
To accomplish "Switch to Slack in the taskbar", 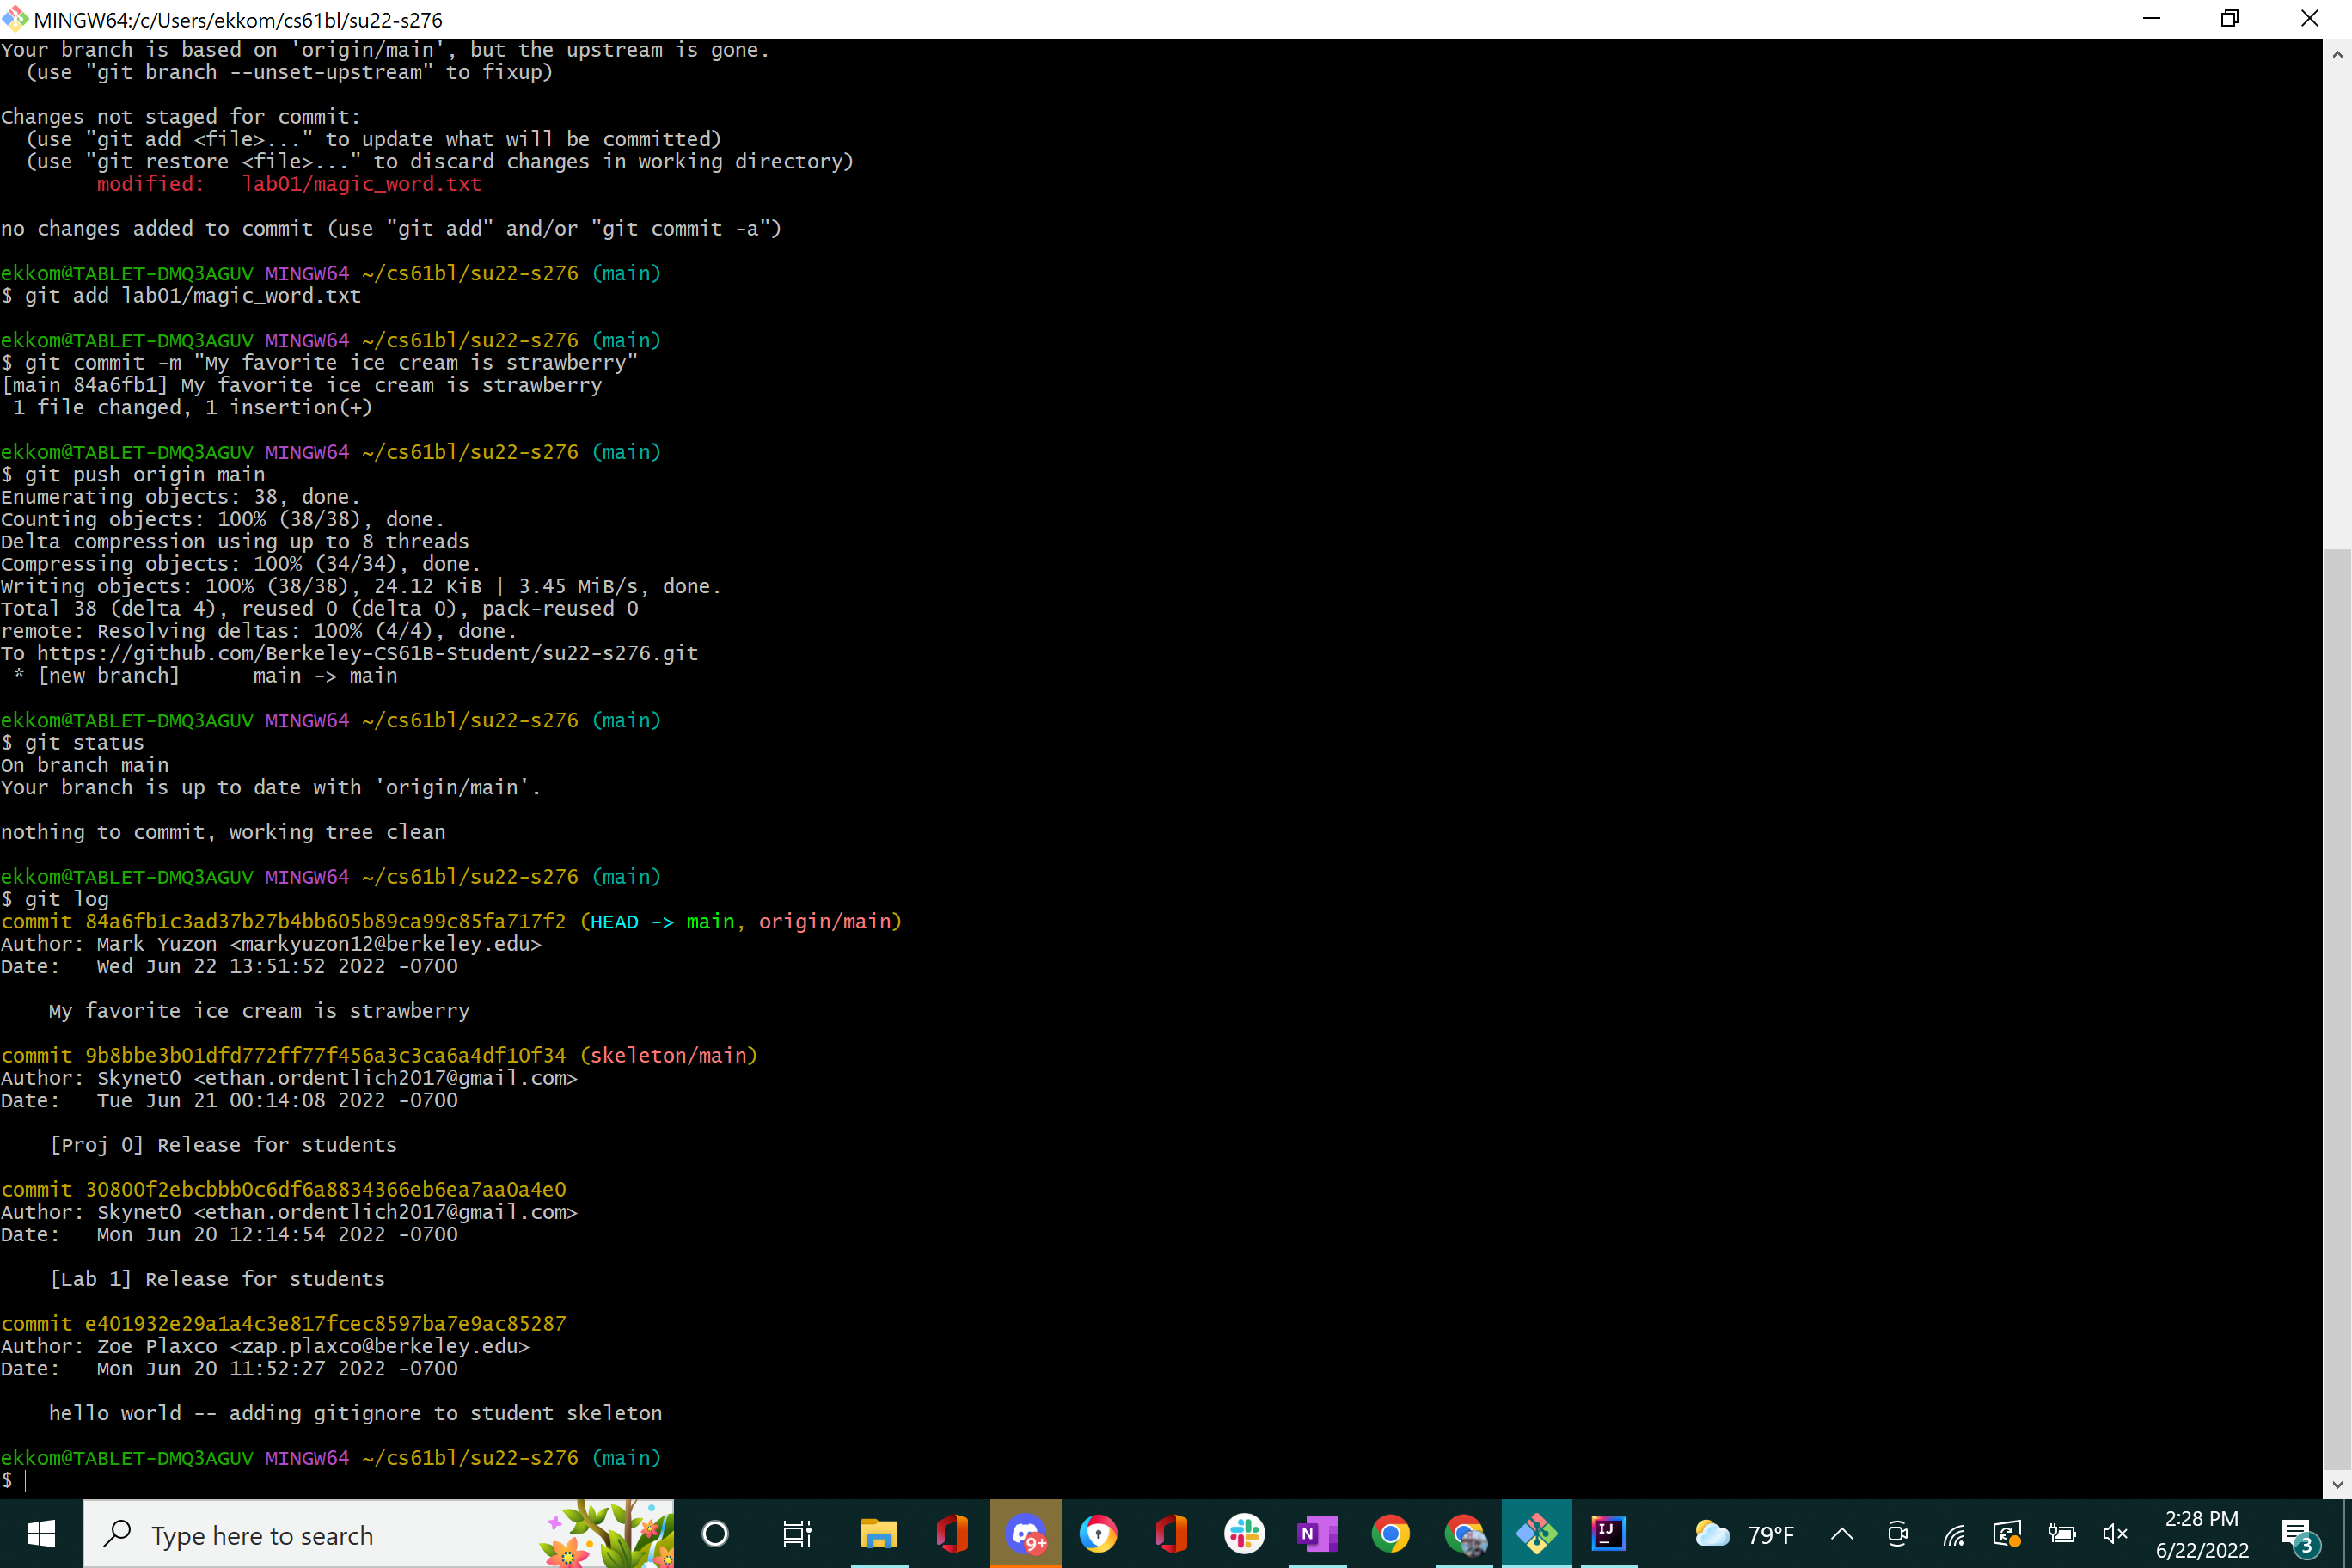I will click(x=1244, y=1533).
